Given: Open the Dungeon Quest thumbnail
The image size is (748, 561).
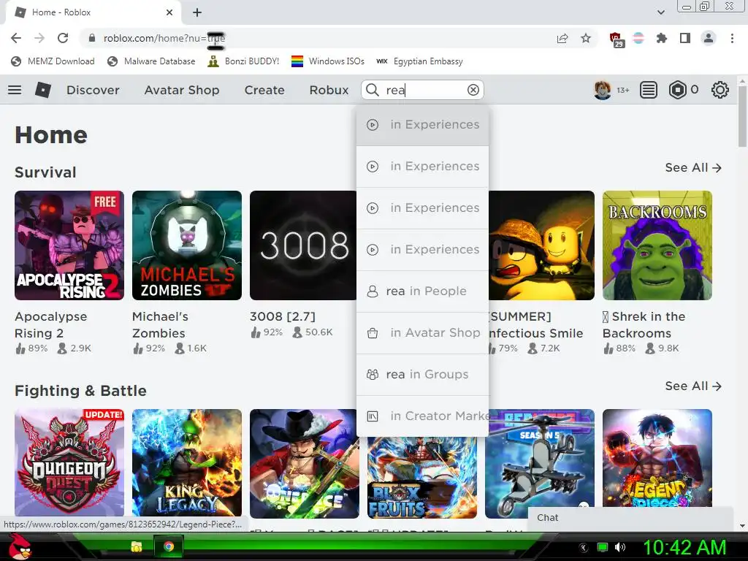Looking at the screenshot, I should tap(69, 463).
